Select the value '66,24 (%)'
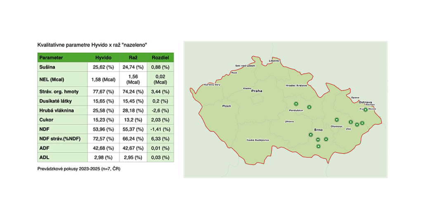 (133, 139)
